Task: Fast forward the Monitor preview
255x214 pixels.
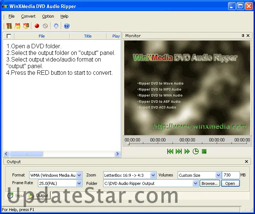Action: 187,151
